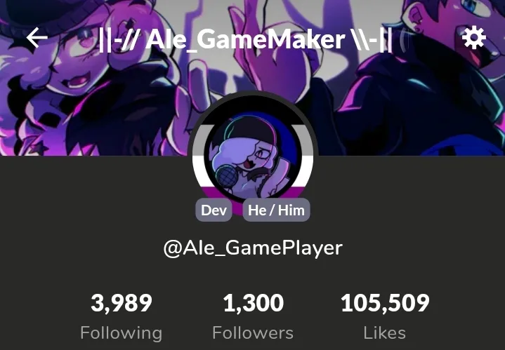
Task: View the 1,300 followers count
Action: click(x=254, y=303)
